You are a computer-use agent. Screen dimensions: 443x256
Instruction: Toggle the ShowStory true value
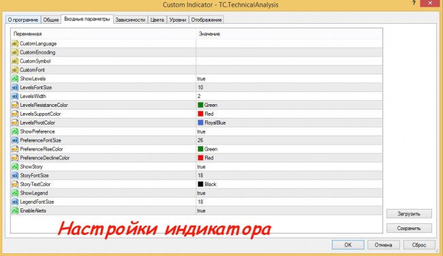coord(289,167)
